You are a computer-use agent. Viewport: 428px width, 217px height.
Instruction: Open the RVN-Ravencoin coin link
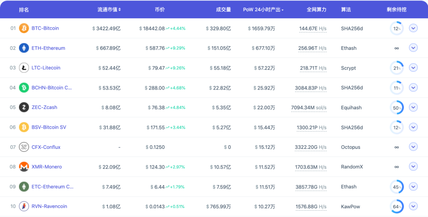(x=50, y=206)
